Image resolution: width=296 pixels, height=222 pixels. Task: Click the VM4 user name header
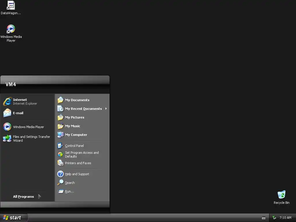11,84
